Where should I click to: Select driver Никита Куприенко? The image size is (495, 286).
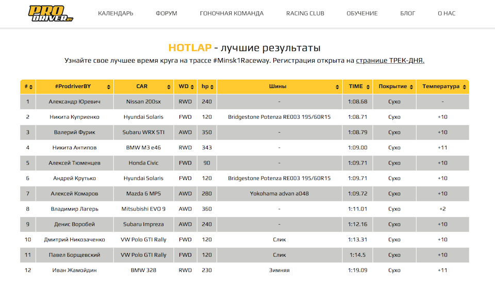(74, 117)
